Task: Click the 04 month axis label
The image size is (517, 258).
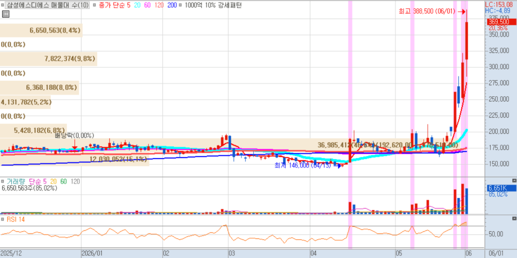Action: click(314, 253)
